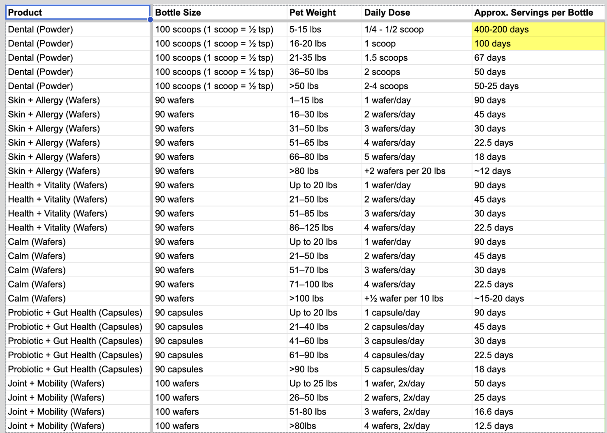Click the "21–40 lbs" Probiotic weight cell
Screen dimensions: 607x433
tap(324, 327)
